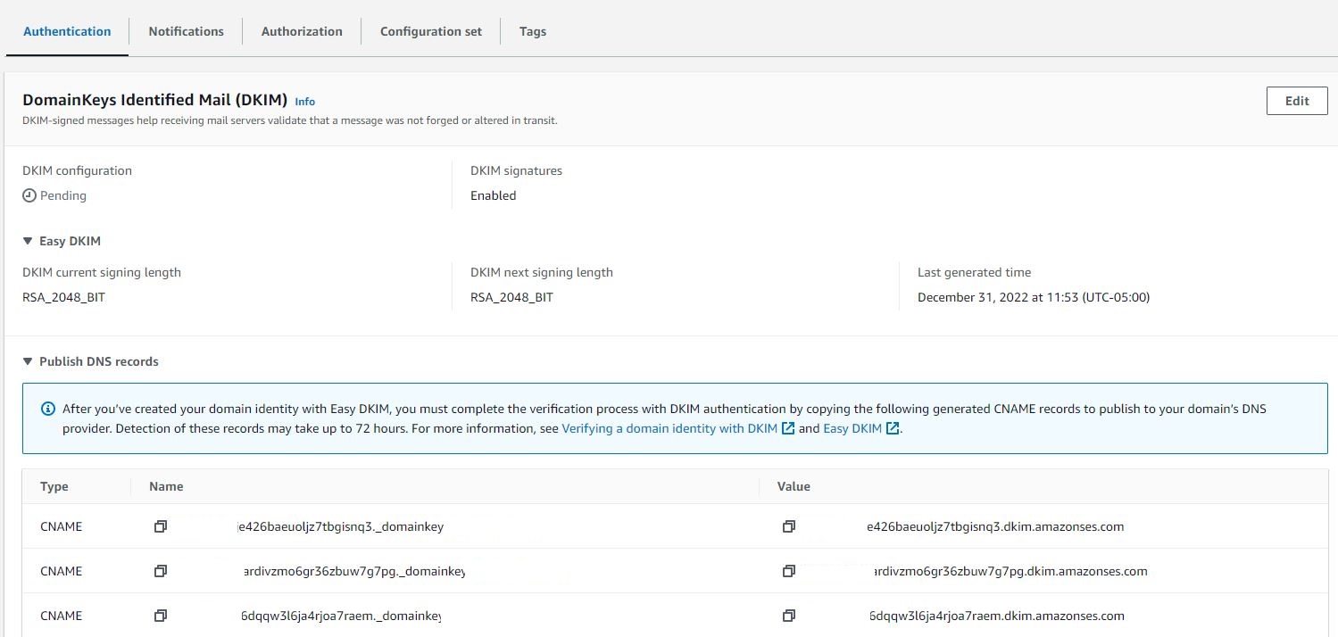The image size is (1338, 637).
Task: Copy the first CNAME record name
Action: coord(161,527)
